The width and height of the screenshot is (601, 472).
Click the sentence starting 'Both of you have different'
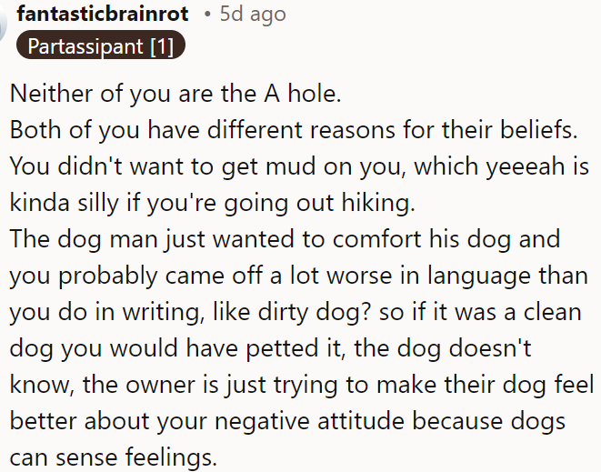point(293,130)
